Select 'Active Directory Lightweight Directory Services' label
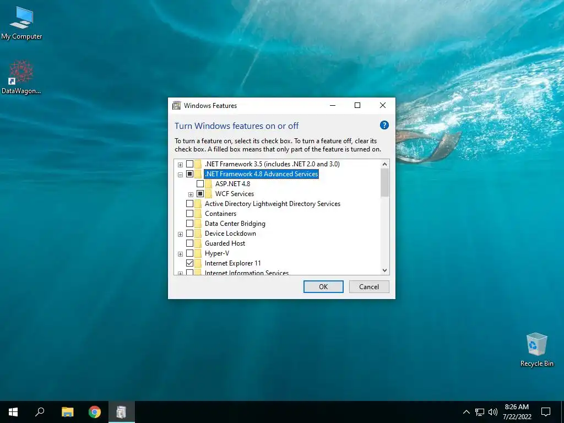 (273, 204)
